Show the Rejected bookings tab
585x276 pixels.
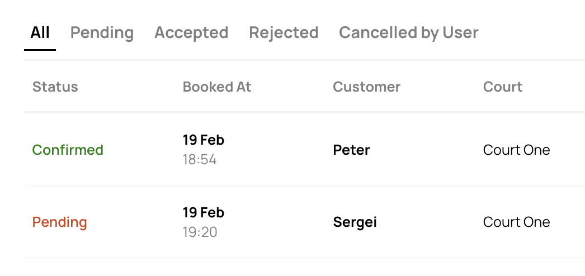coord(284,33)
